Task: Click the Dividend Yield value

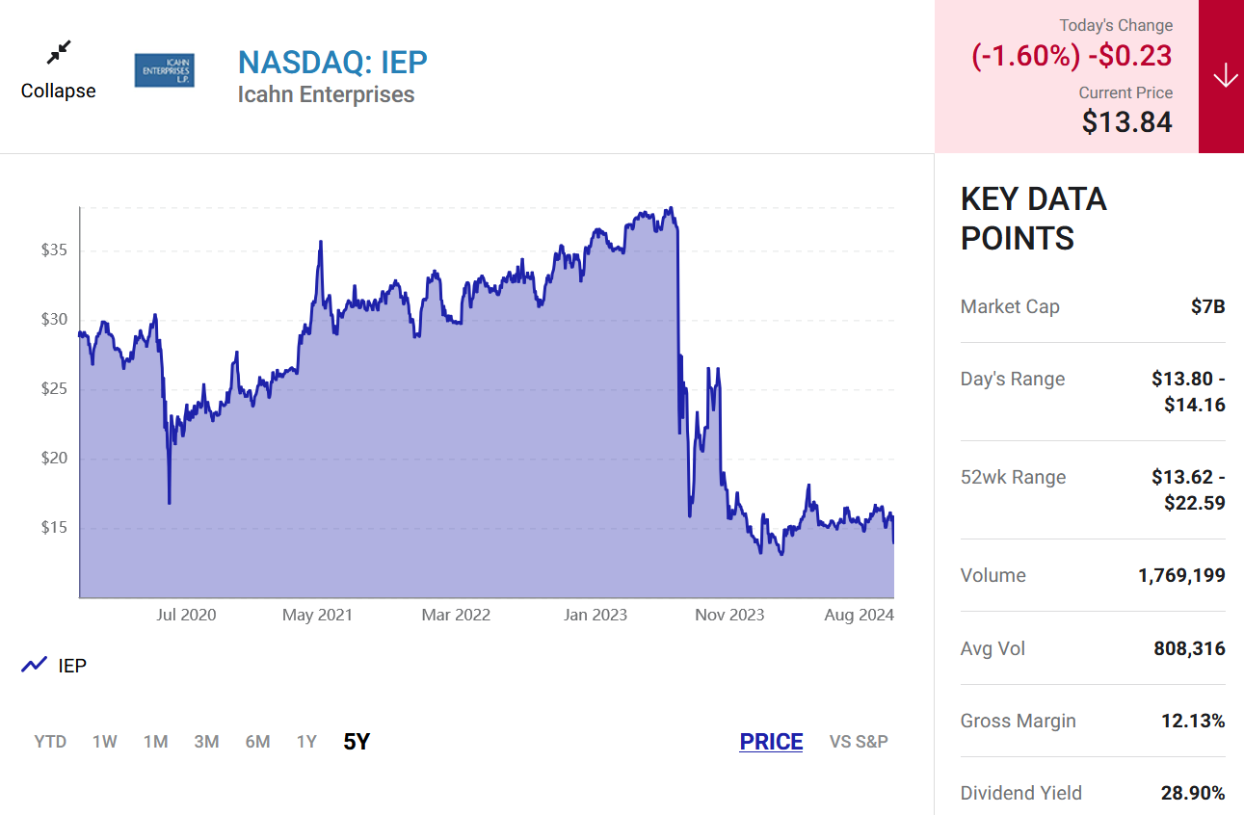Action: pyautogui.click(x=1193, y=793)
